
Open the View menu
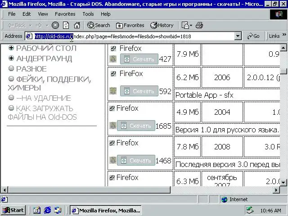43,14
